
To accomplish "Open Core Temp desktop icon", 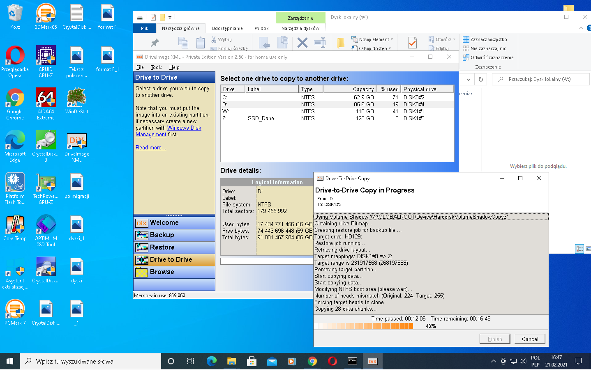I will point(15,228).
